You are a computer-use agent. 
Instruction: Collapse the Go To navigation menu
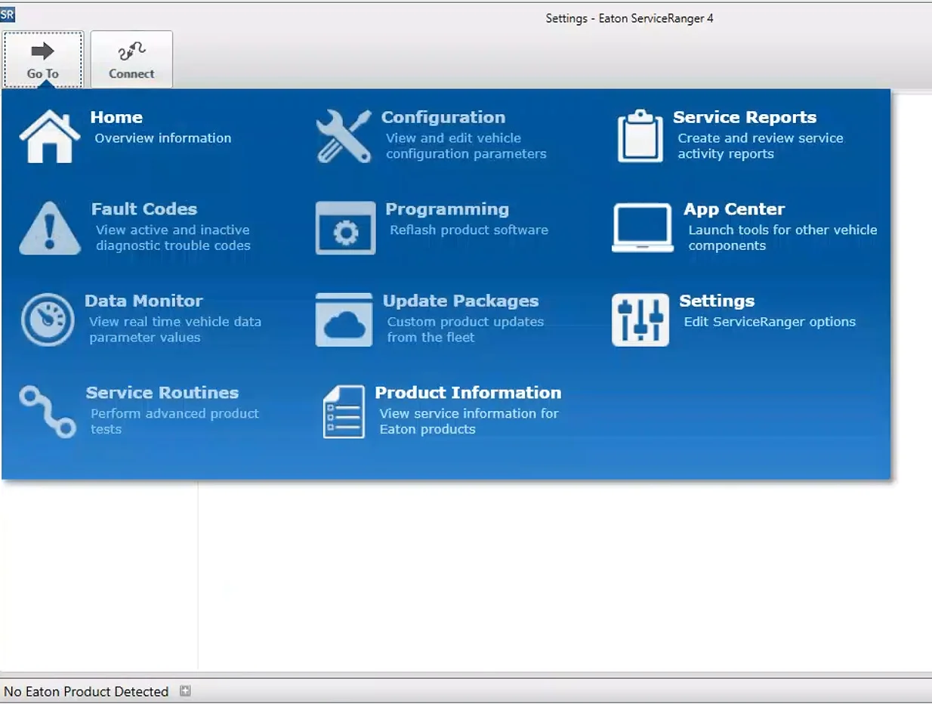coord(43,60)
